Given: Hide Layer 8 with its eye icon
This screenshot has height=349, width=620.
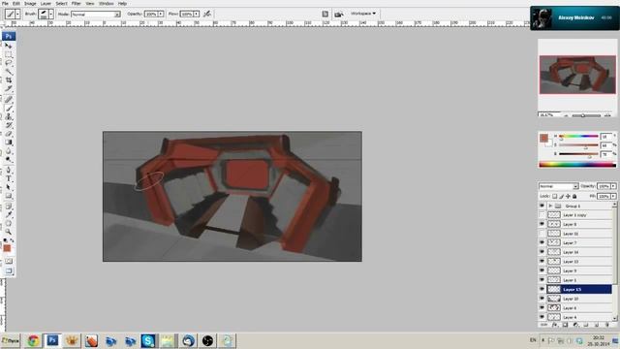Looking at the screenshot, I should [x=542, y=224].
